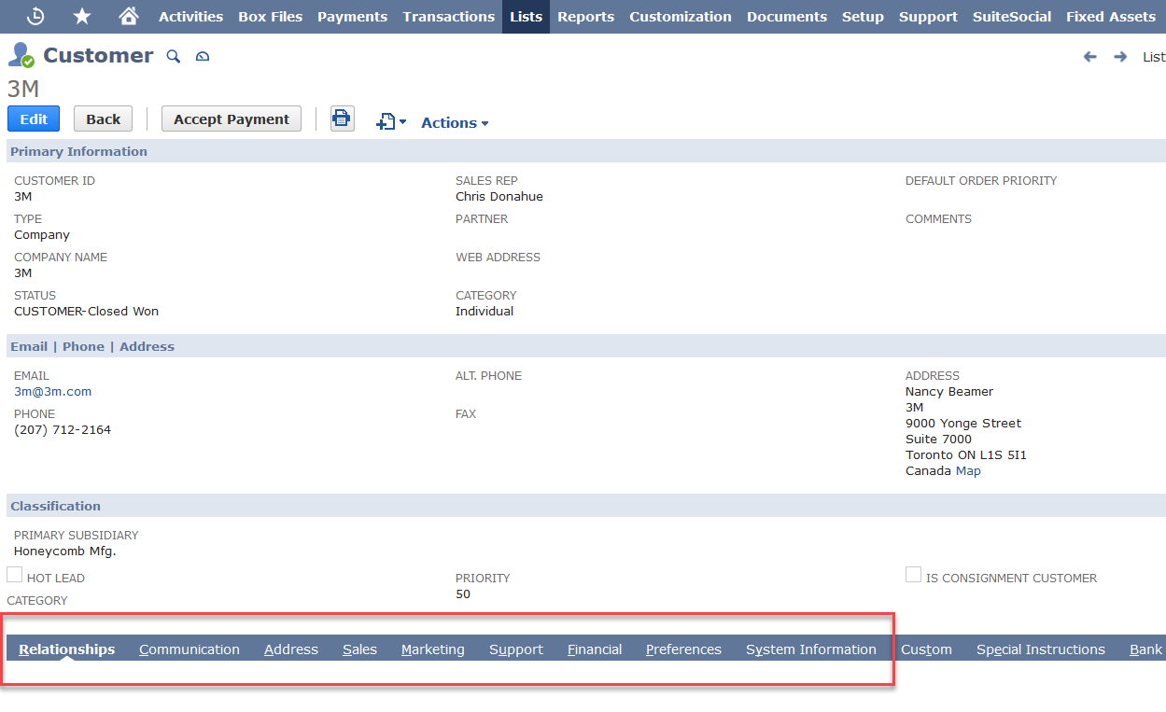The image size is (1166, 712).
Task: Open the Documents menu
Action: coord(787,17)
